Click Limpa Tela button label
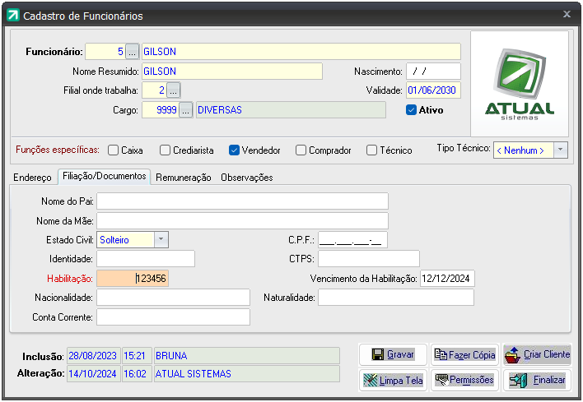This screenshot has width=583, height=402. (401, 381)
